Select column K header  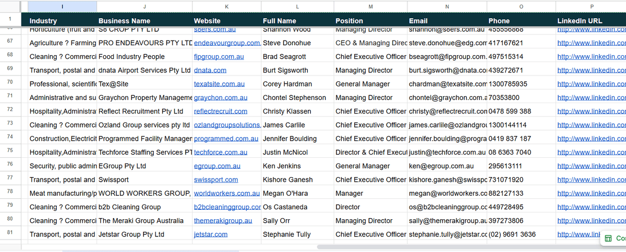coord(226,6)
